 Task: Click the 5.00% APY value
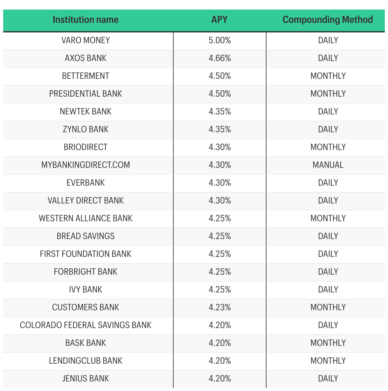[x=220, y=40]
